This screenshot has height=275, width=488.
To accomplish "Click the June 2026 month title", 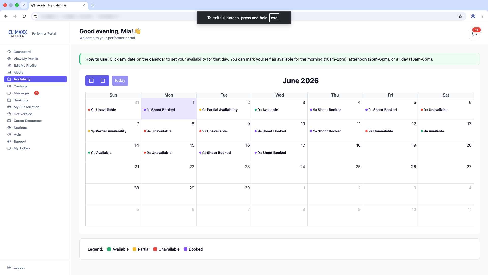I will tap(301, 81).
